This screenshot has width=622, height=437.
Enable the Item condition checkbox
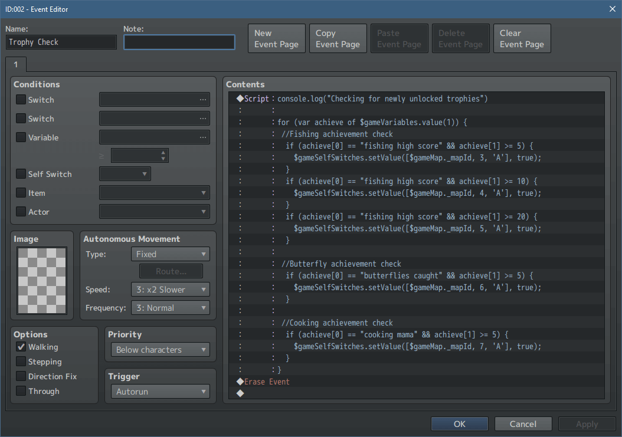pos(21,193)
